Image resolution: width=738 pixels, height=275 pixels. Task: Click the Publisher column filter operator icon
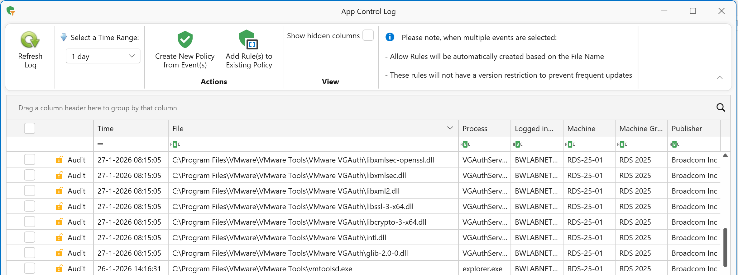[674, 144]
